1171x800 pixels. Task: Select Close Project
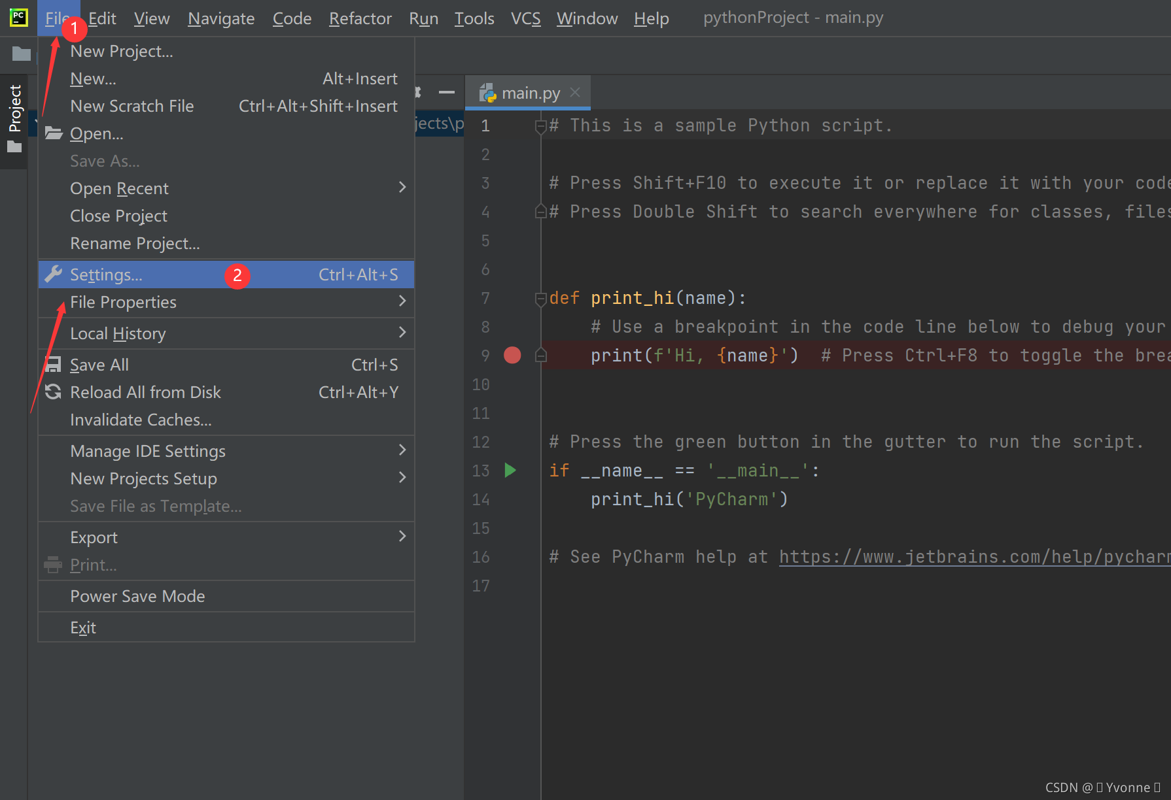tap(226, 216)
